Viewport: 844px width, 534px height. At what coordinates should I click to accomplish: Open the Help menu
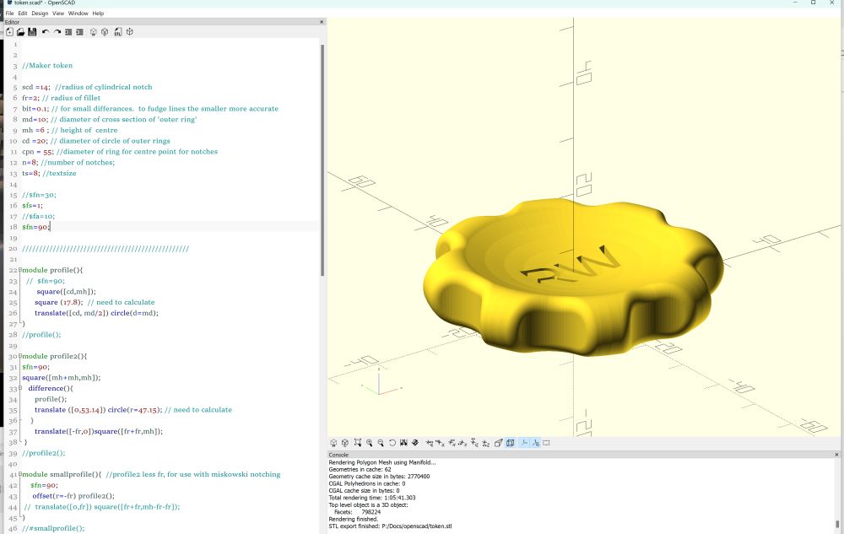pos(99,13)
